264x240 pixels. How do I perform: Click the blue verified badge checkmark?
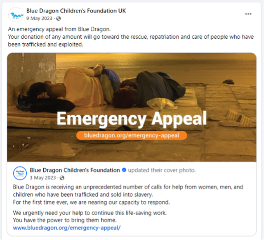coord(124,170)
